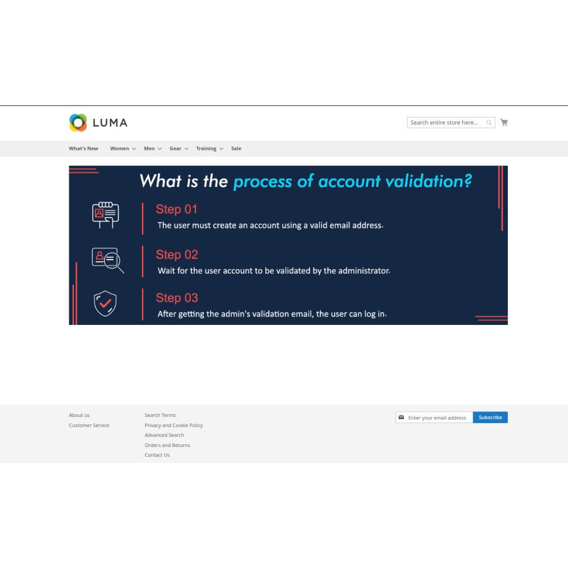This screenshot has height=568, width=568.
Task: Click the Step 03 shield checkmark icon
Action: pyautogui.click(x=106, y=303)
